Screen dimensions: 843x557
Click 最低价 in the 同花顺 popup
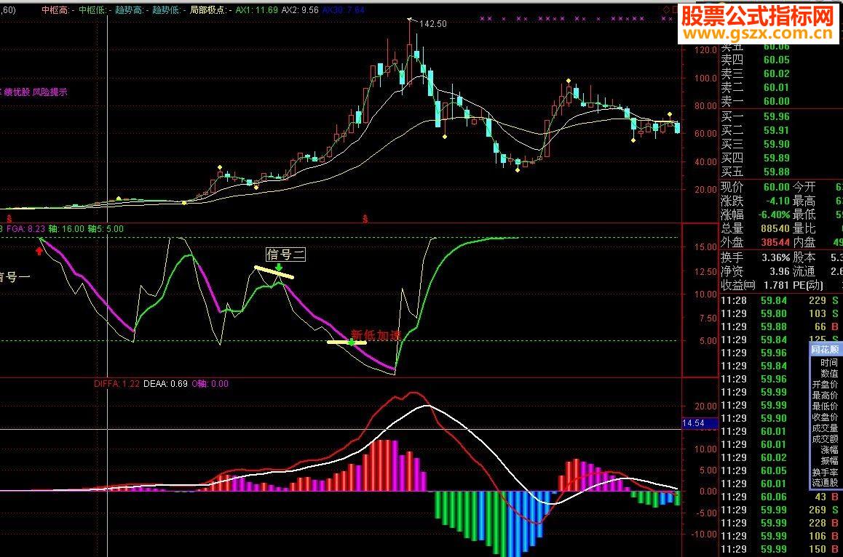click(825, 406)
